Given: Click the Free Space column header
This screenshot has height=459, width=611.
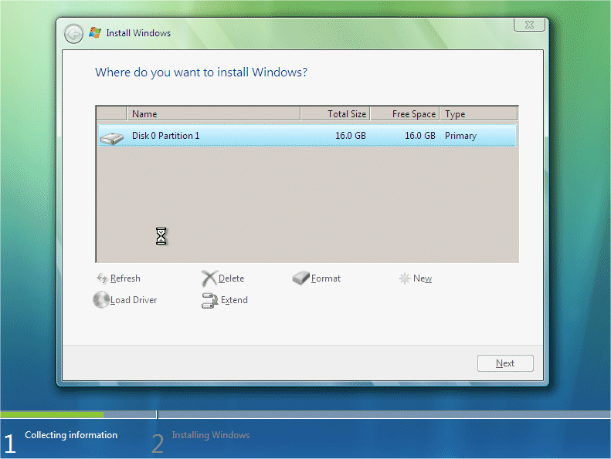Looking at the screenshot, I should coord(405,113).
